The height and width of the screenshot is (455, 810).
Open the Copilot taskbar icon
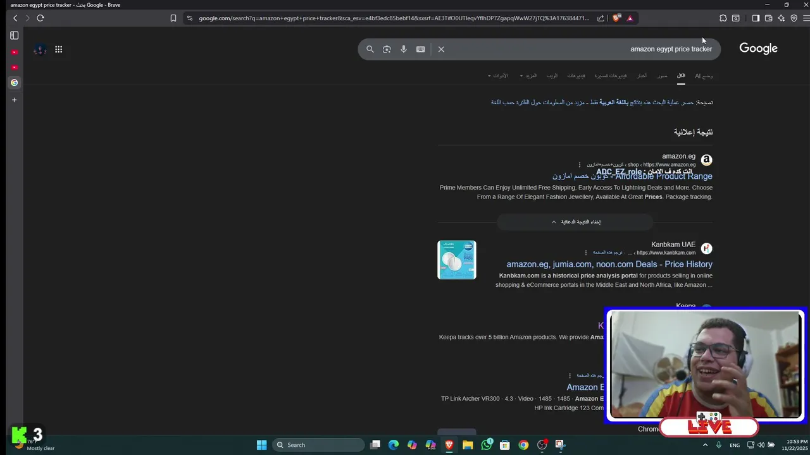coord(412,445)
